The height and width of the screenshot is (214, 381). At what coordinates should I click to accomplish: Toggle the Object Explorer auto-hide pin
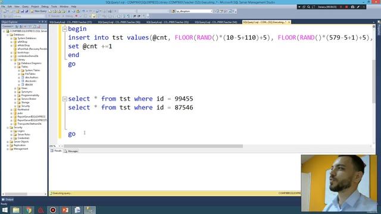[x=42, y=22]
